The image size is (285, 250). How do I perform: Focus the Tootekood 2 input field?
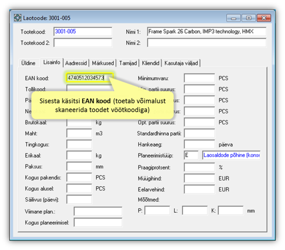click(x=83, y=43)
